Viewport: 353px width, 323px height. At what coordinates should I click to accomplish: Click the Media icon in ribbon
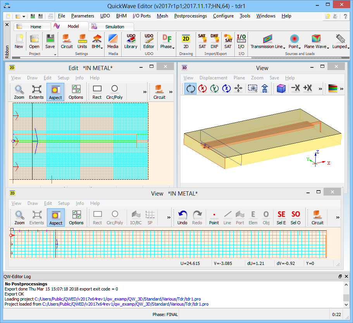113,41
